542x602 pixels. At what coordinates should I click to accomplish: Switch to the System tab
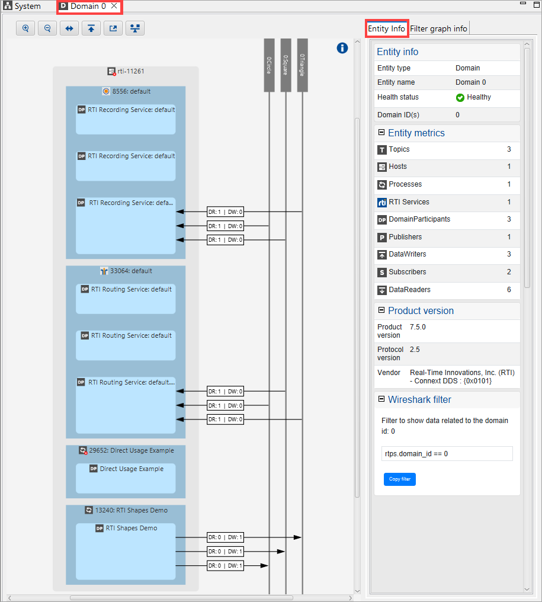(22, 6)
